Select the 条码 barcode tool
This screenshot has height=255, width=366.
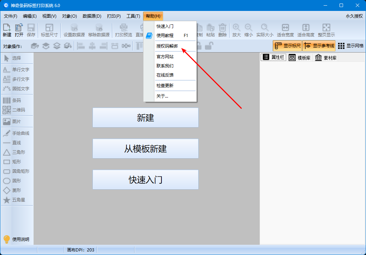pos(17,100)
